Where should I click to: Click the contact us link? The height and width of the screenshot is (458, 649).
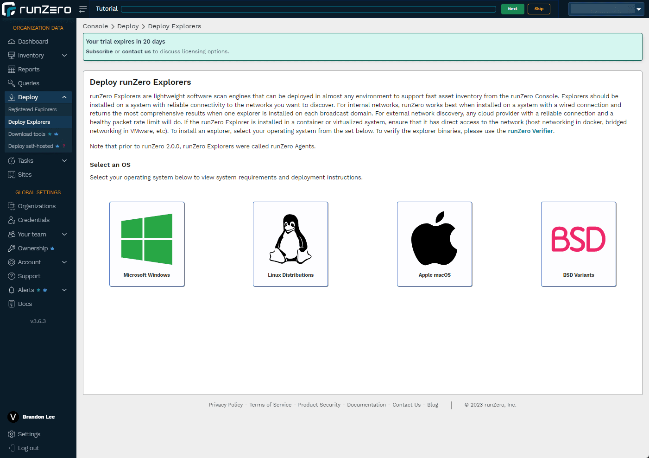point(136,51)
